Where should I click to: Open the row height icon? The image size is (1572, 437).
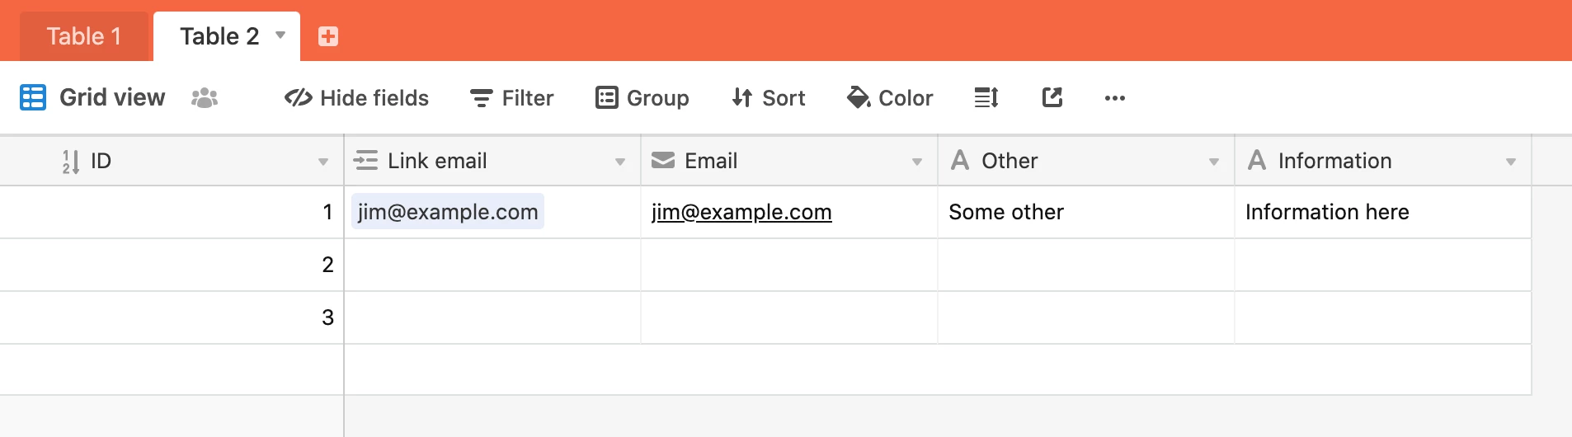point(986,98)
